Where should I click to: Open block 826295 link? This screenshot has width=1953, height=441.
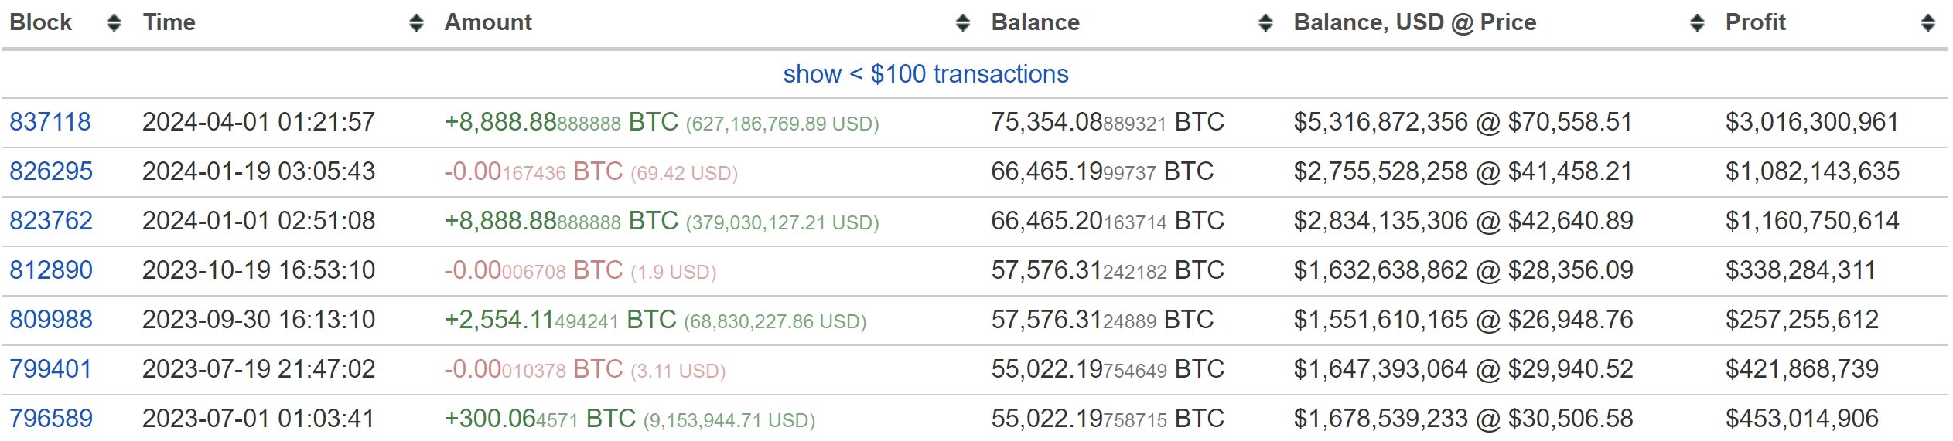point(51,171)
